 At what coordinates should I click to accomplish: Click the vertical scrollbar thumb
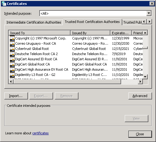click(x=145, y=48)
